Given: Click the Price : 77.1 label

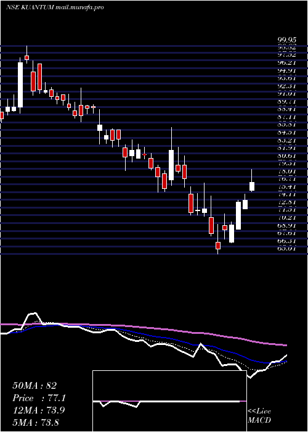Looking at the screenshot, I should click(x=39, y=398).
